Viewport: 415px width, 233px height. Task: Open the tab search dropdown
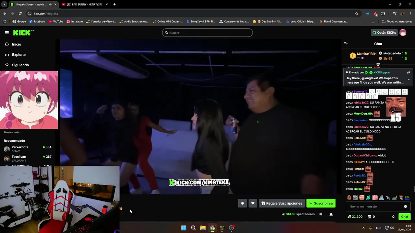pyautogui.click(x=4, y=5)
